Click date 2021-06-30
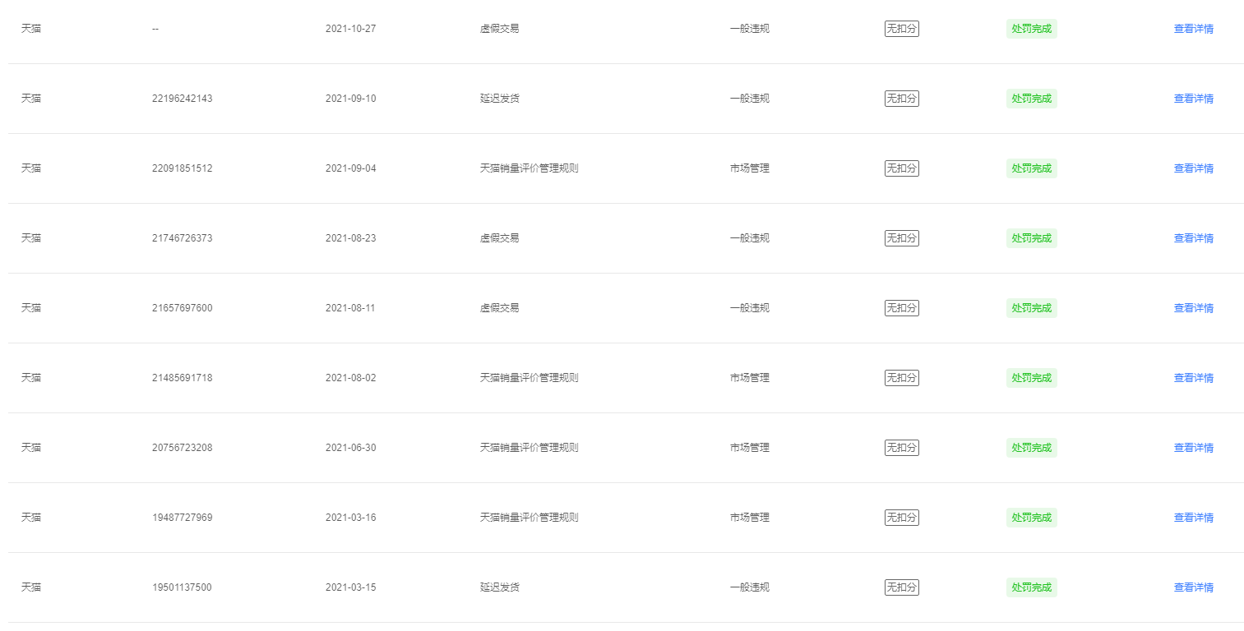The height and width of the screenshot is (631, 1244). point(350,448)
